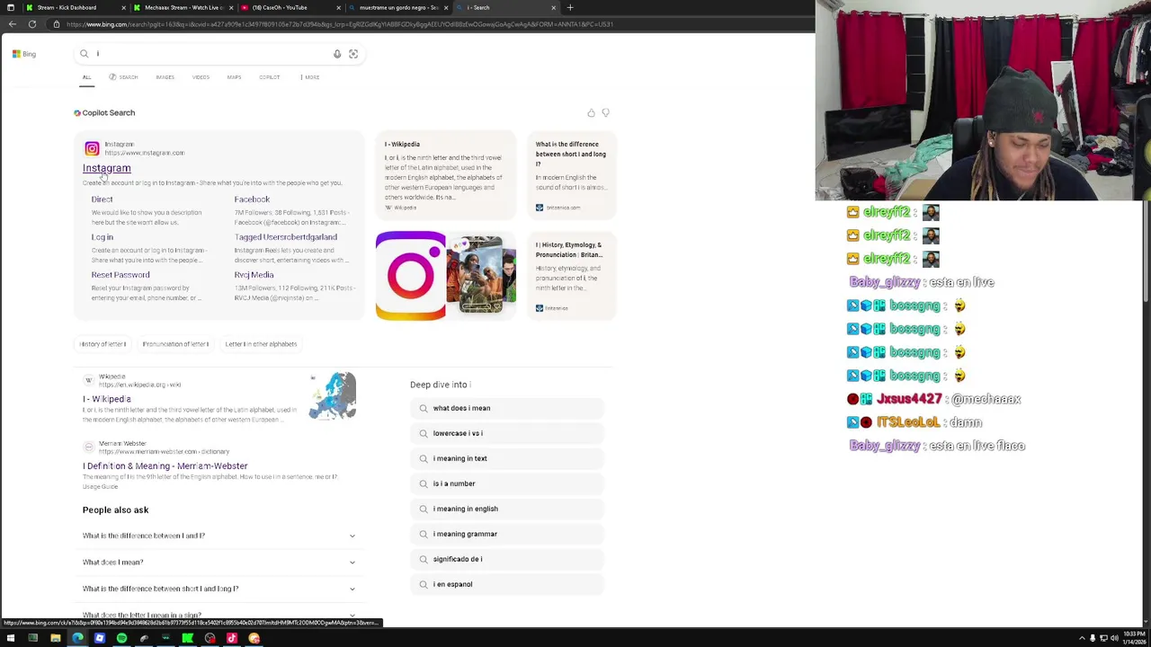Open the Instagram result link
1151x647 pixels.
107,168
